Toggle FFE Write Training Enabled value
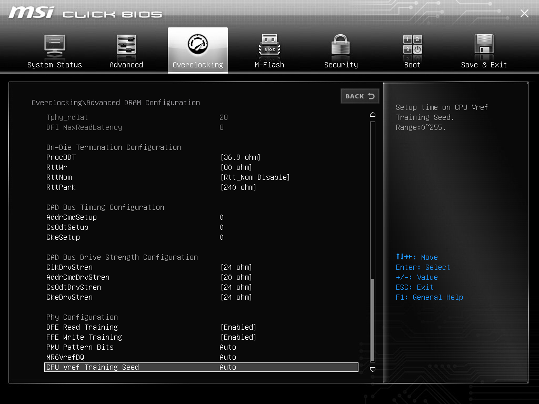 point(238,337)
